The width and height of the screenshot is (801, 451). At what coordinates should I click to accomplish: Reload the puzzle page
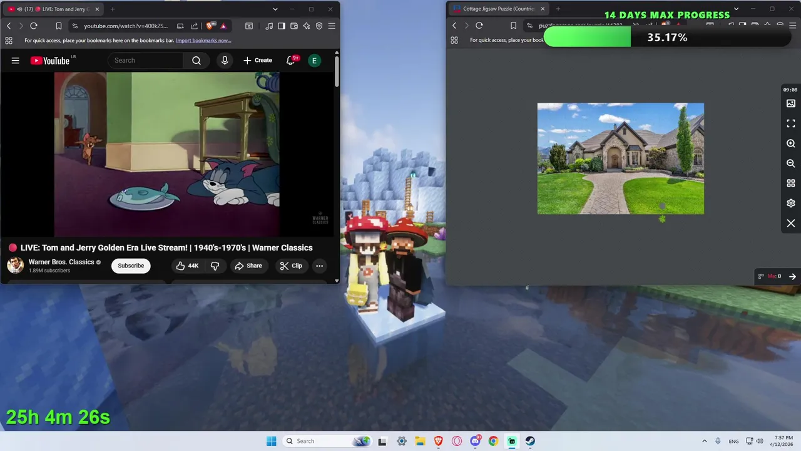[x=479, y=26]
